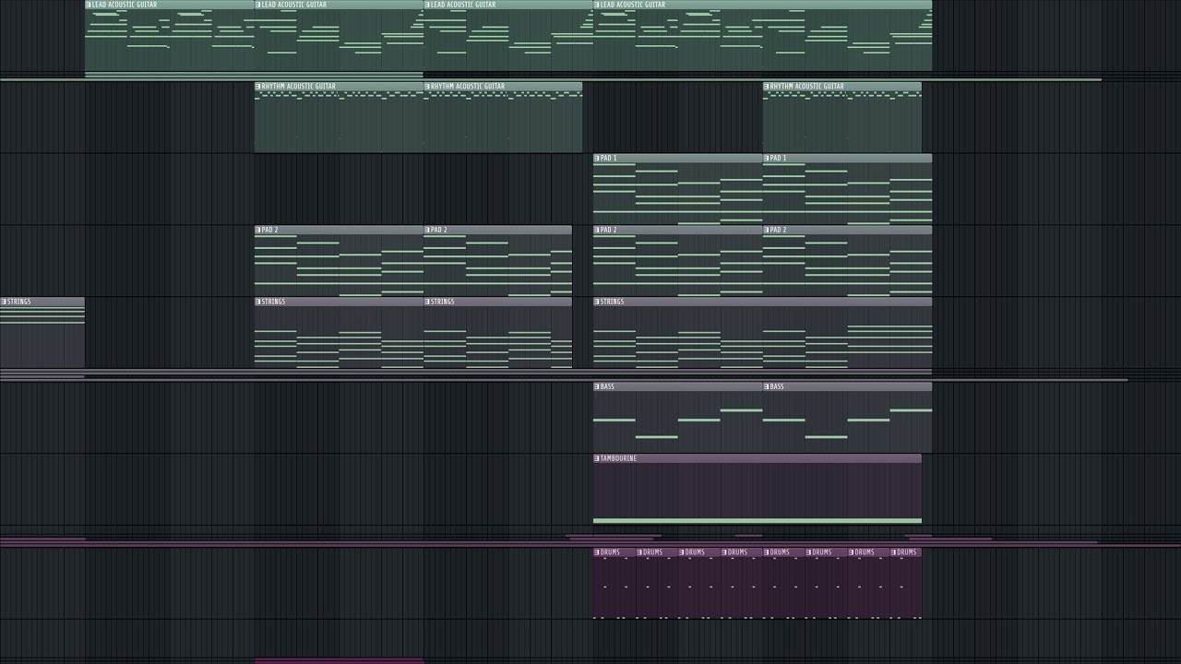Viewport: 1181px width, 664px height.
Task: Click menu icon of the longest Strings clip
Action: 597,302
